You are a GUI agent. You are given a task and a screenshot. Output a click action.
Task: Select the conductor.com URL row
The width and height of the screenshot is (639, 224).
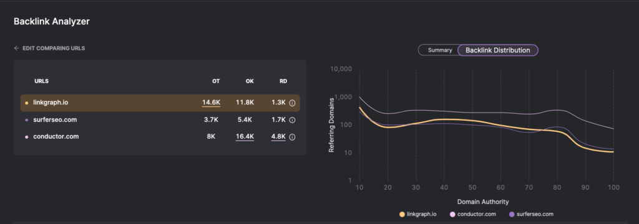coord(160,137)
